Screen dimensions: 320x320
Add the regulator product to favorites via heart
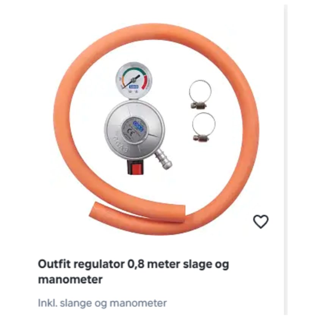(x=260, y=222)
